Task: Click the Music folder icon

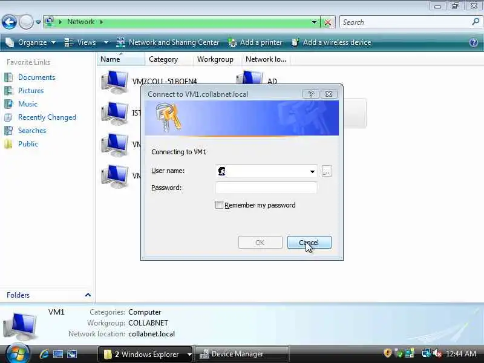Action: click(8, 103)
